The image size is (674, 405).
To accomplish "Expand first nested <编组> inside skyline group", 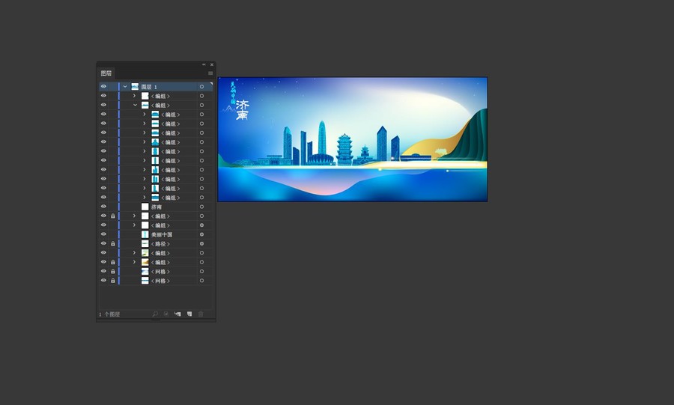I will [x=145, y=115].
